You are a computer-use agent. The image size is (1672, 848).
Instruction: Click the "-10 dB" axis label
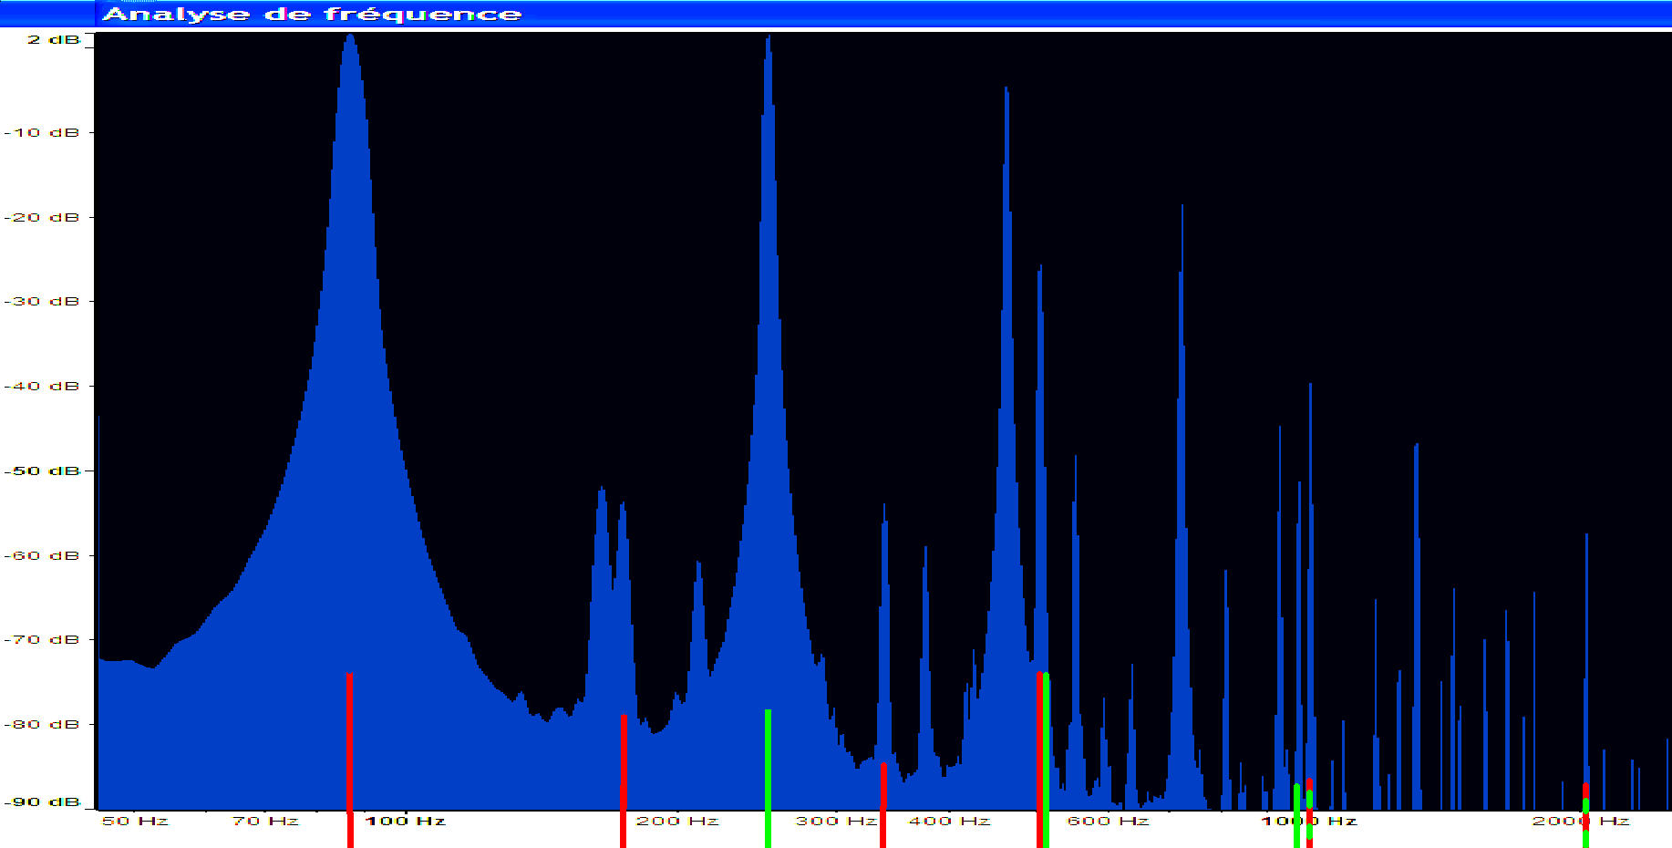(42, 132)
